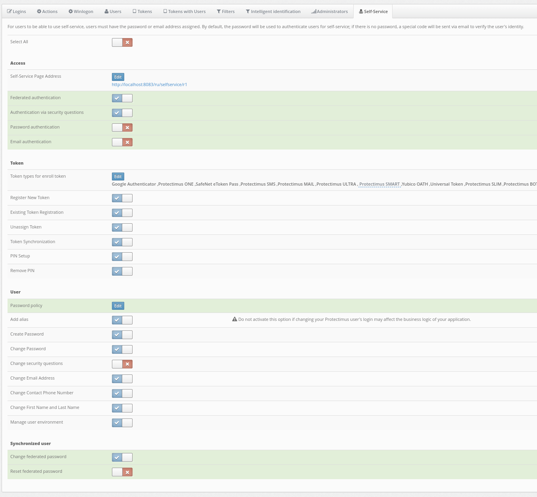Image resolution: width=537 pixels, height=497 pixels.
Task: Switch to the Administrators tab
Action: (x=329, y=12)
